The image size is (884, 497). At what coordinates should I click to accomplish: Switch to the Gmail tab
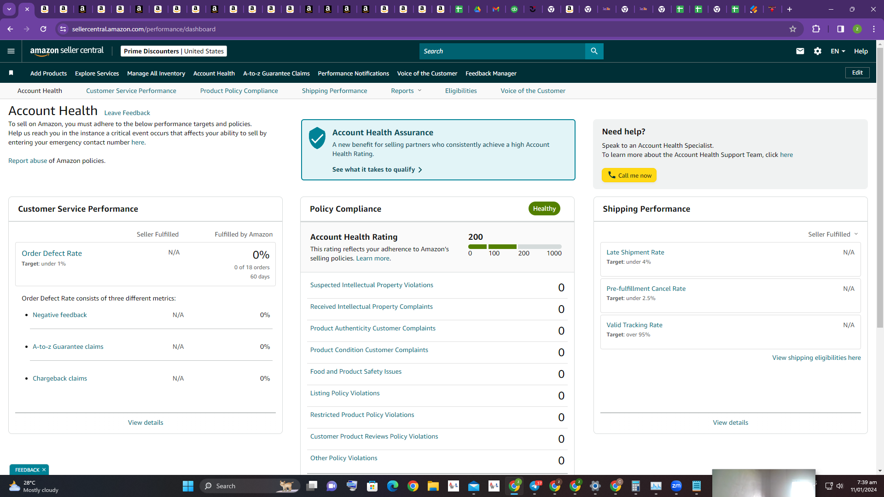point(496,9)
